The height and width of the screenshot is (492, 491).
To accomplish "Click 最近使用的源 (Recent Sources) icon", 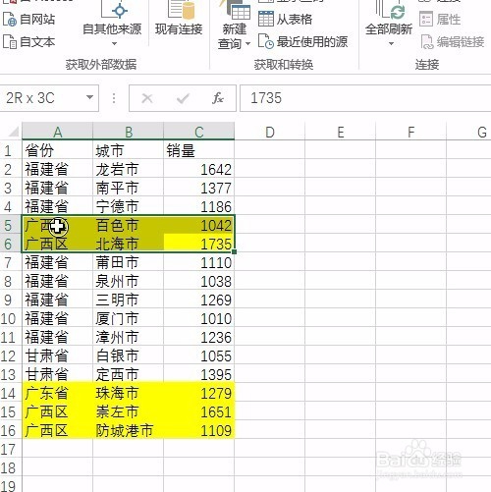I will pyautogui.click(x=266, y=42).
